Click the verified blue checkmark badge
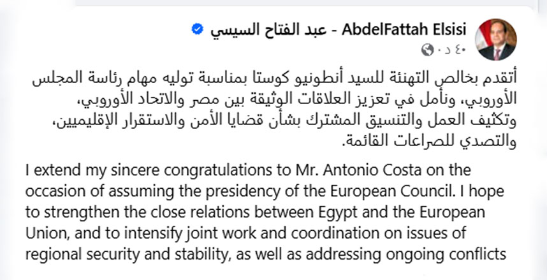This screenshot has width=547, height=280. click(x=198, y=29)
